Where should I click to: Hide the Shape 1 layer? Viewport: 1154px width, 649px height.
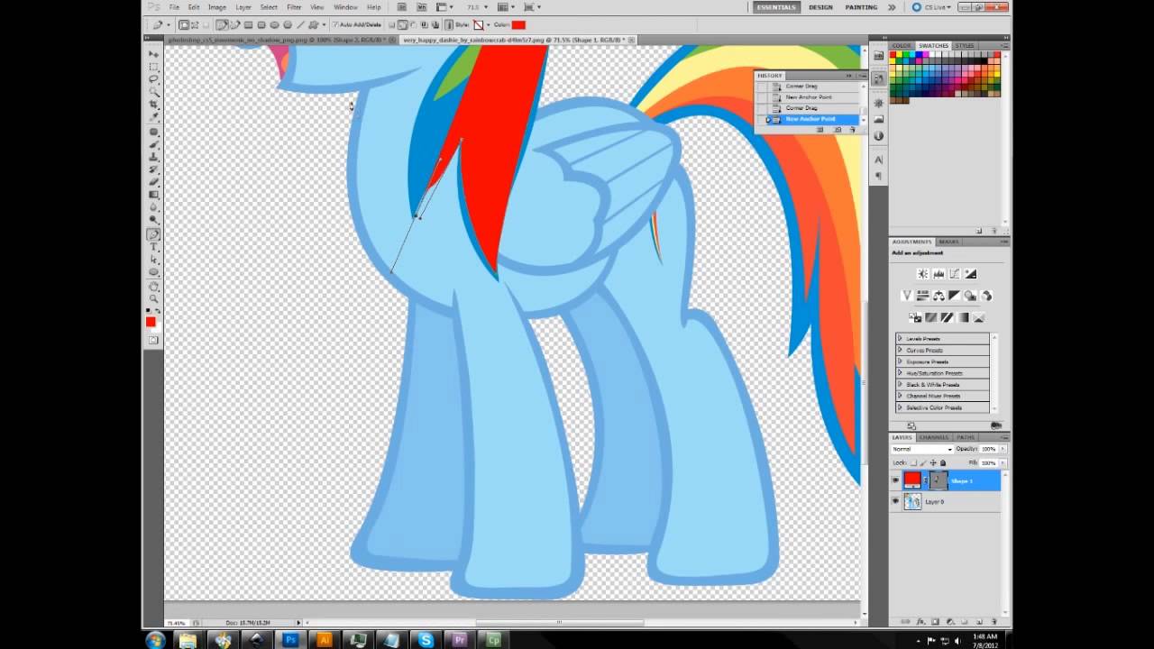[x=895, y=480]
